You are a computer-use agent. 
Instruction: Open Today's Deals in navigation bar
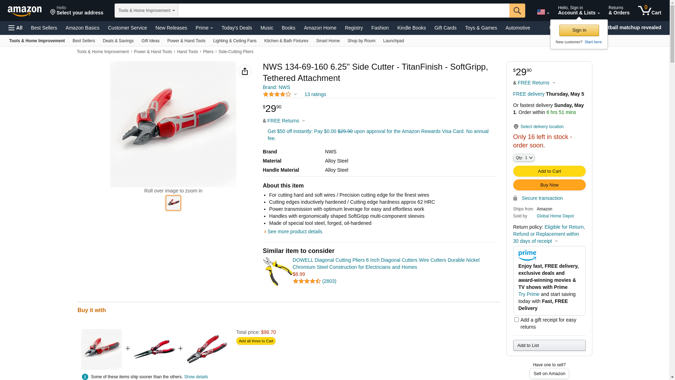point(237,28)
